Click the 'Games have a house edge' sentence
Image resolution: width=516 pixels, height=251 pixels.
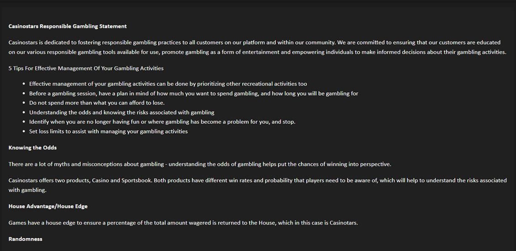[183, 223]
